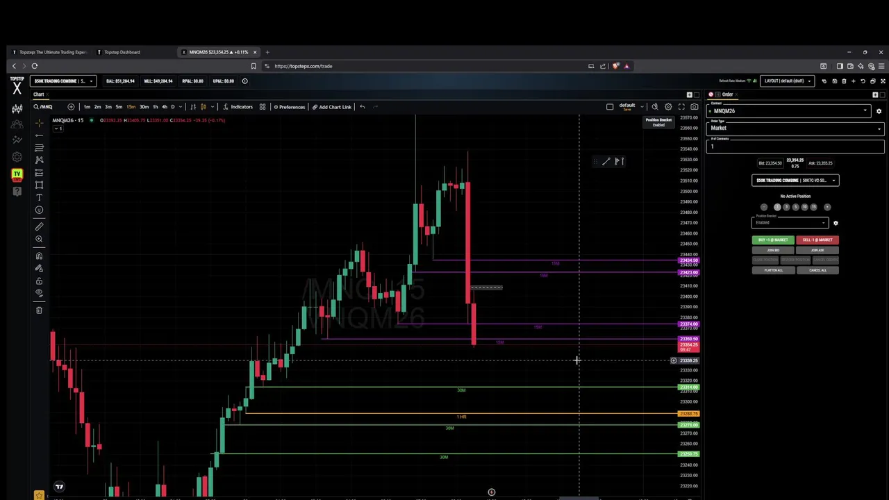Open the position bracket settings gear
The width and height of the screenshot is (889, 500).
(x=836, y=223)
